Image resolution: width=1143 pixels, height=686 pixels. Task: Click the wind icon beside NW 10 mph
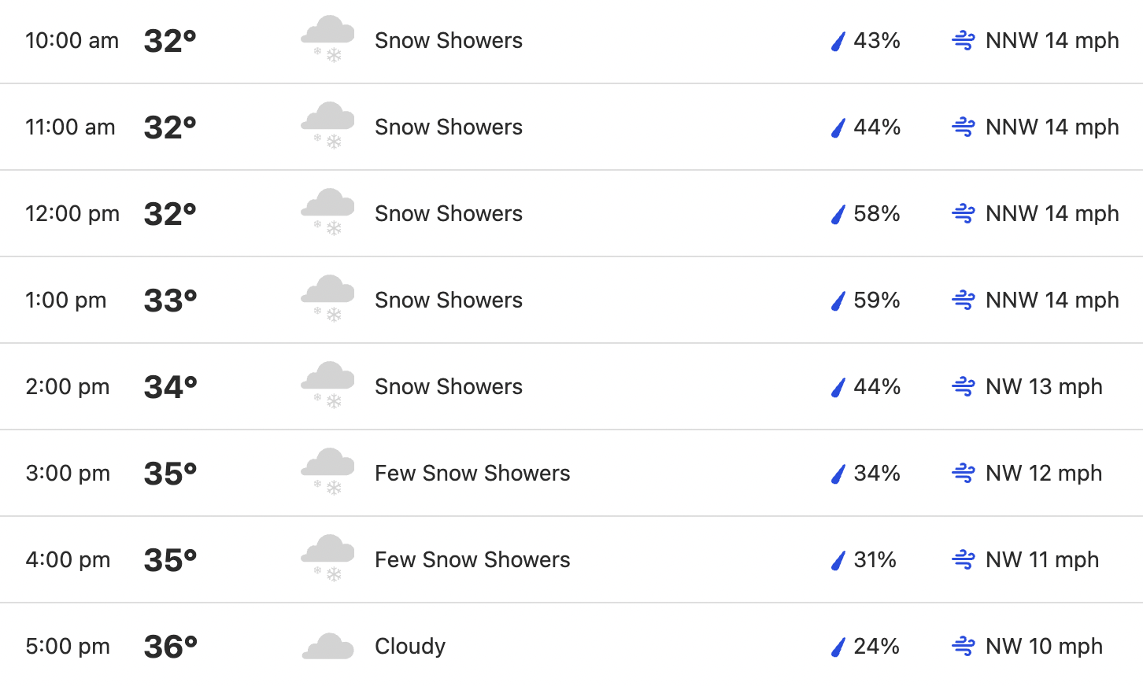tap(964, 646)
